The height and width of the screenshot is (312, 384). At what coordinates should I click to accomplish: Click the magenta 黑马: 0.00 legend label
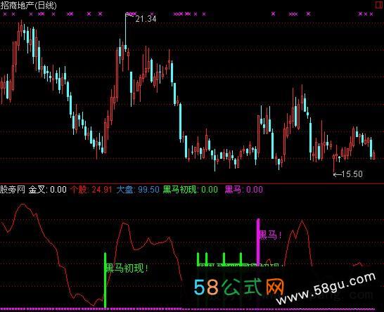244,190
